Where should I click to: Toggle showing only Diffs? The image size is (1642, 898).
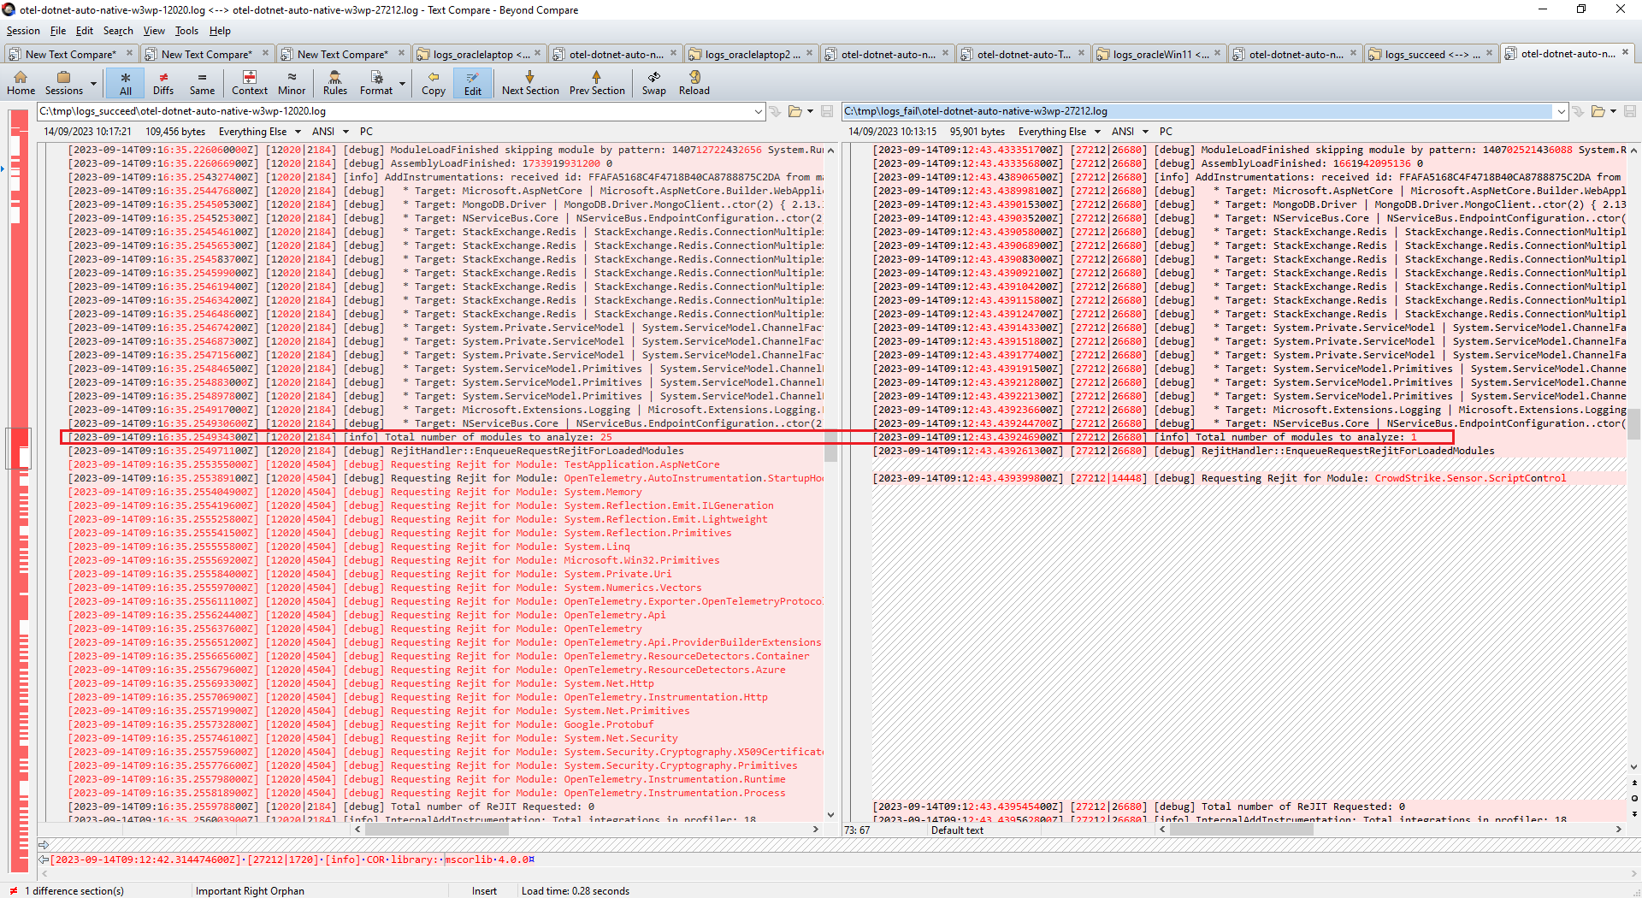point(163,83)
